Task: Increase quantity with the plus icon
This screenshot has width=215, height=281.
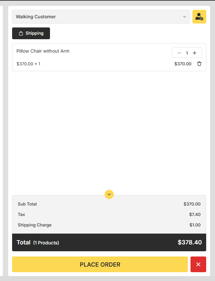Action: coord(195,53)
